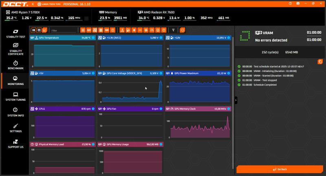Screen dimensions: 326x176
Task: Toggle blue dot on GPU Temperature graph
Action: click(93, 38)
